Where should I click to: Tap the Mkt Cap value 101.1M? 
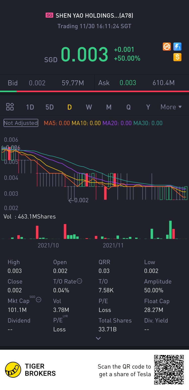click(x=17, y=310)
